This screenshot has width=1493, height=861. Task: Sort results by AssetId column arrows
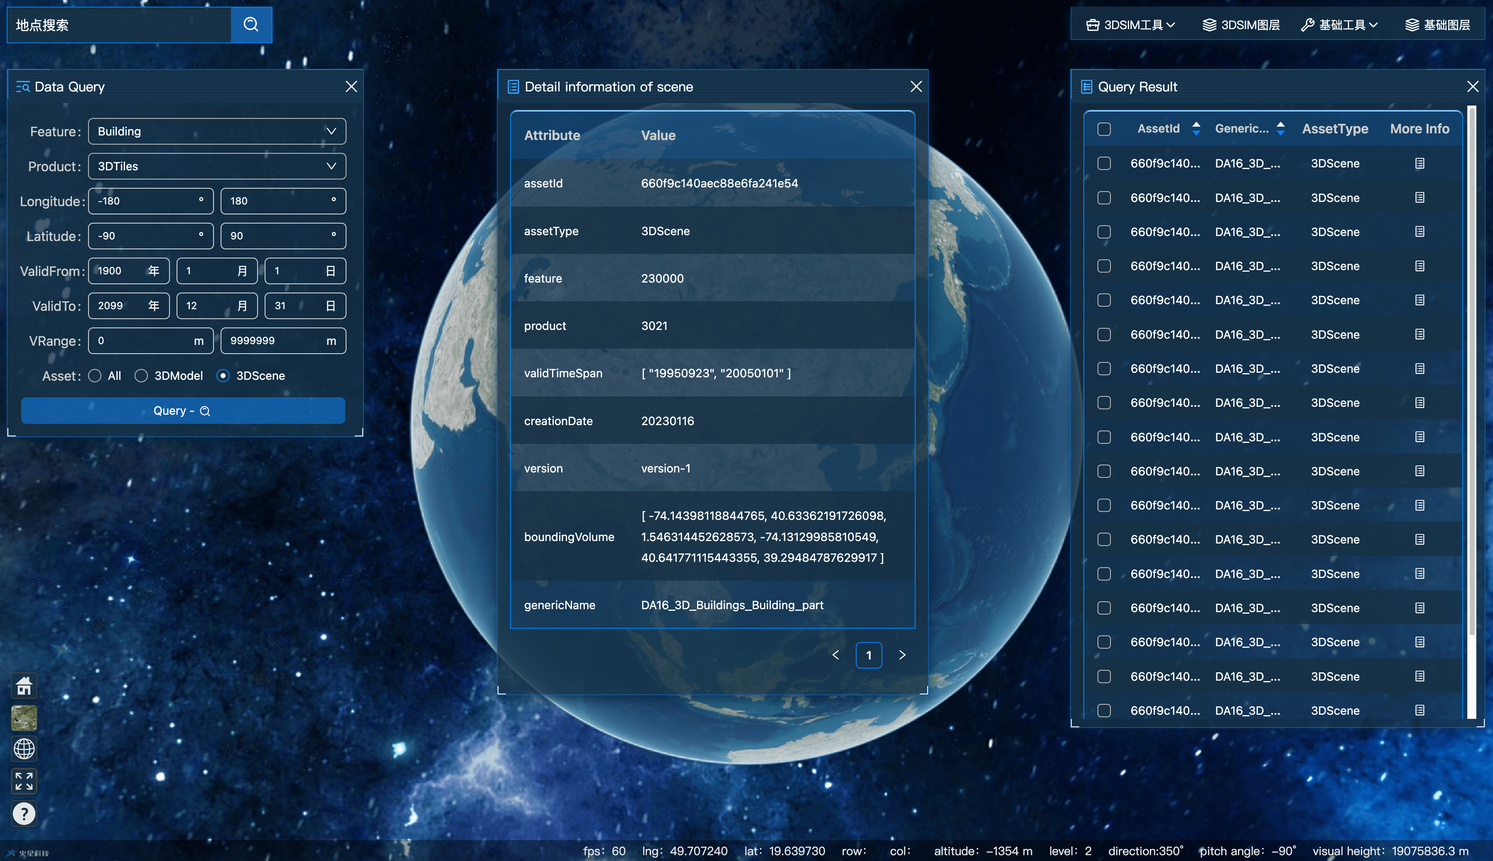(x=1196, y=129)
